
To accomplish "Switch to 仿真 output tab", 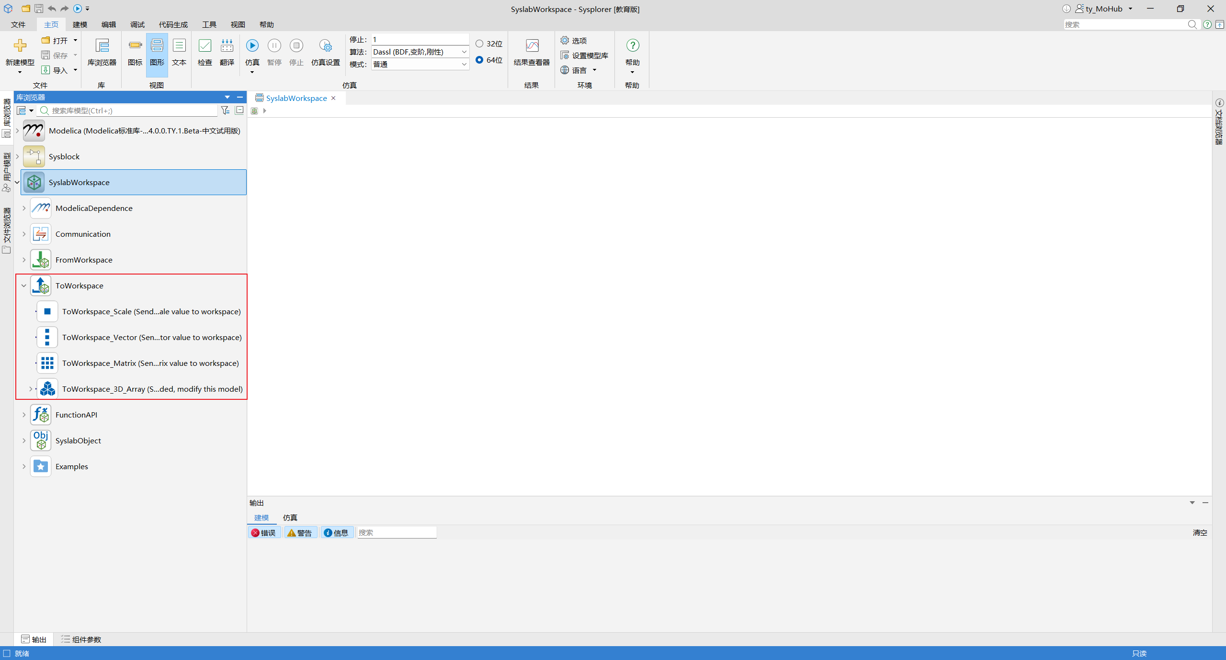I will (290, 517).
